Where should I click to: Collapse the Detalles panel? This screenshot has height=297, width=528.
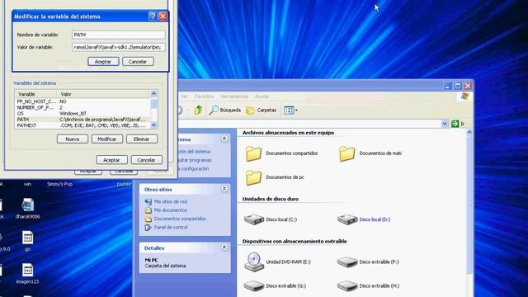click(x=224, y=247)
